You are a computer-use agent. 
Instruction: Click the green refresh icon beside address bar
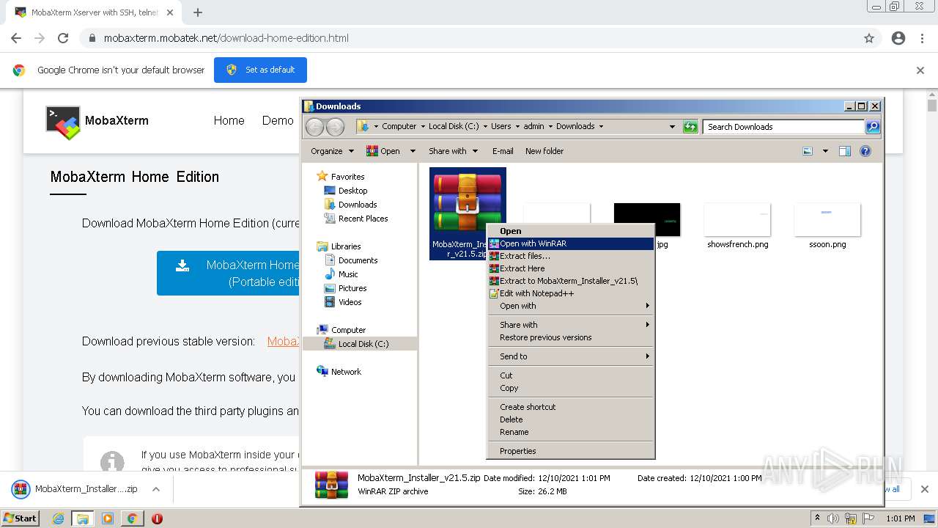(x=690, y=127)
